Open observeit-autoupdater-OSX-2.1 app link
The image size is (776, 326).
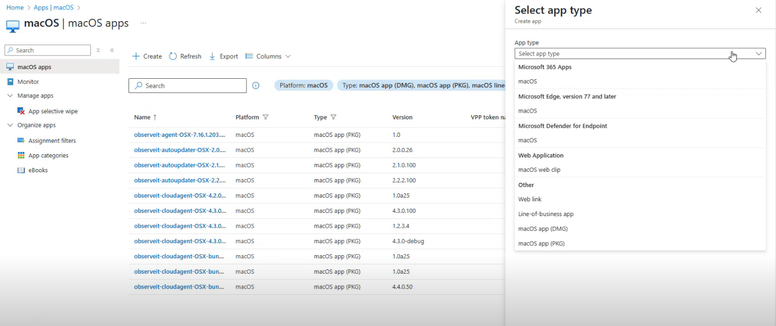pyautogui.click(x=180, y=165)
